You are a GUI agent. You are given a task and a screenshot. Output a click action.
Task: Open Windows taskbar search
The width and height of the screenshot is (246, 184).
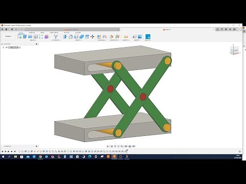click(x=9, y=156)
